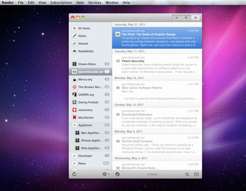Click the Tuesday, May 17, 2011 date header
The image size is (246, 191).
129,51
